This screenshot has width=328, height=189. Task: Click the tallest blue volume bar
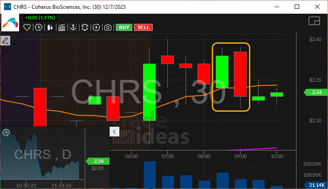(x=150, y=174)
